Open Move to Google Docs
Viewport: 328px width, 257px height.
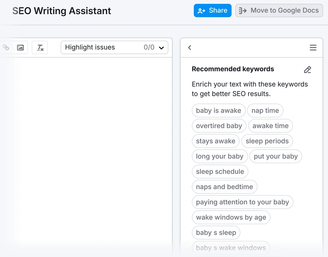click(x=279, y=10)
